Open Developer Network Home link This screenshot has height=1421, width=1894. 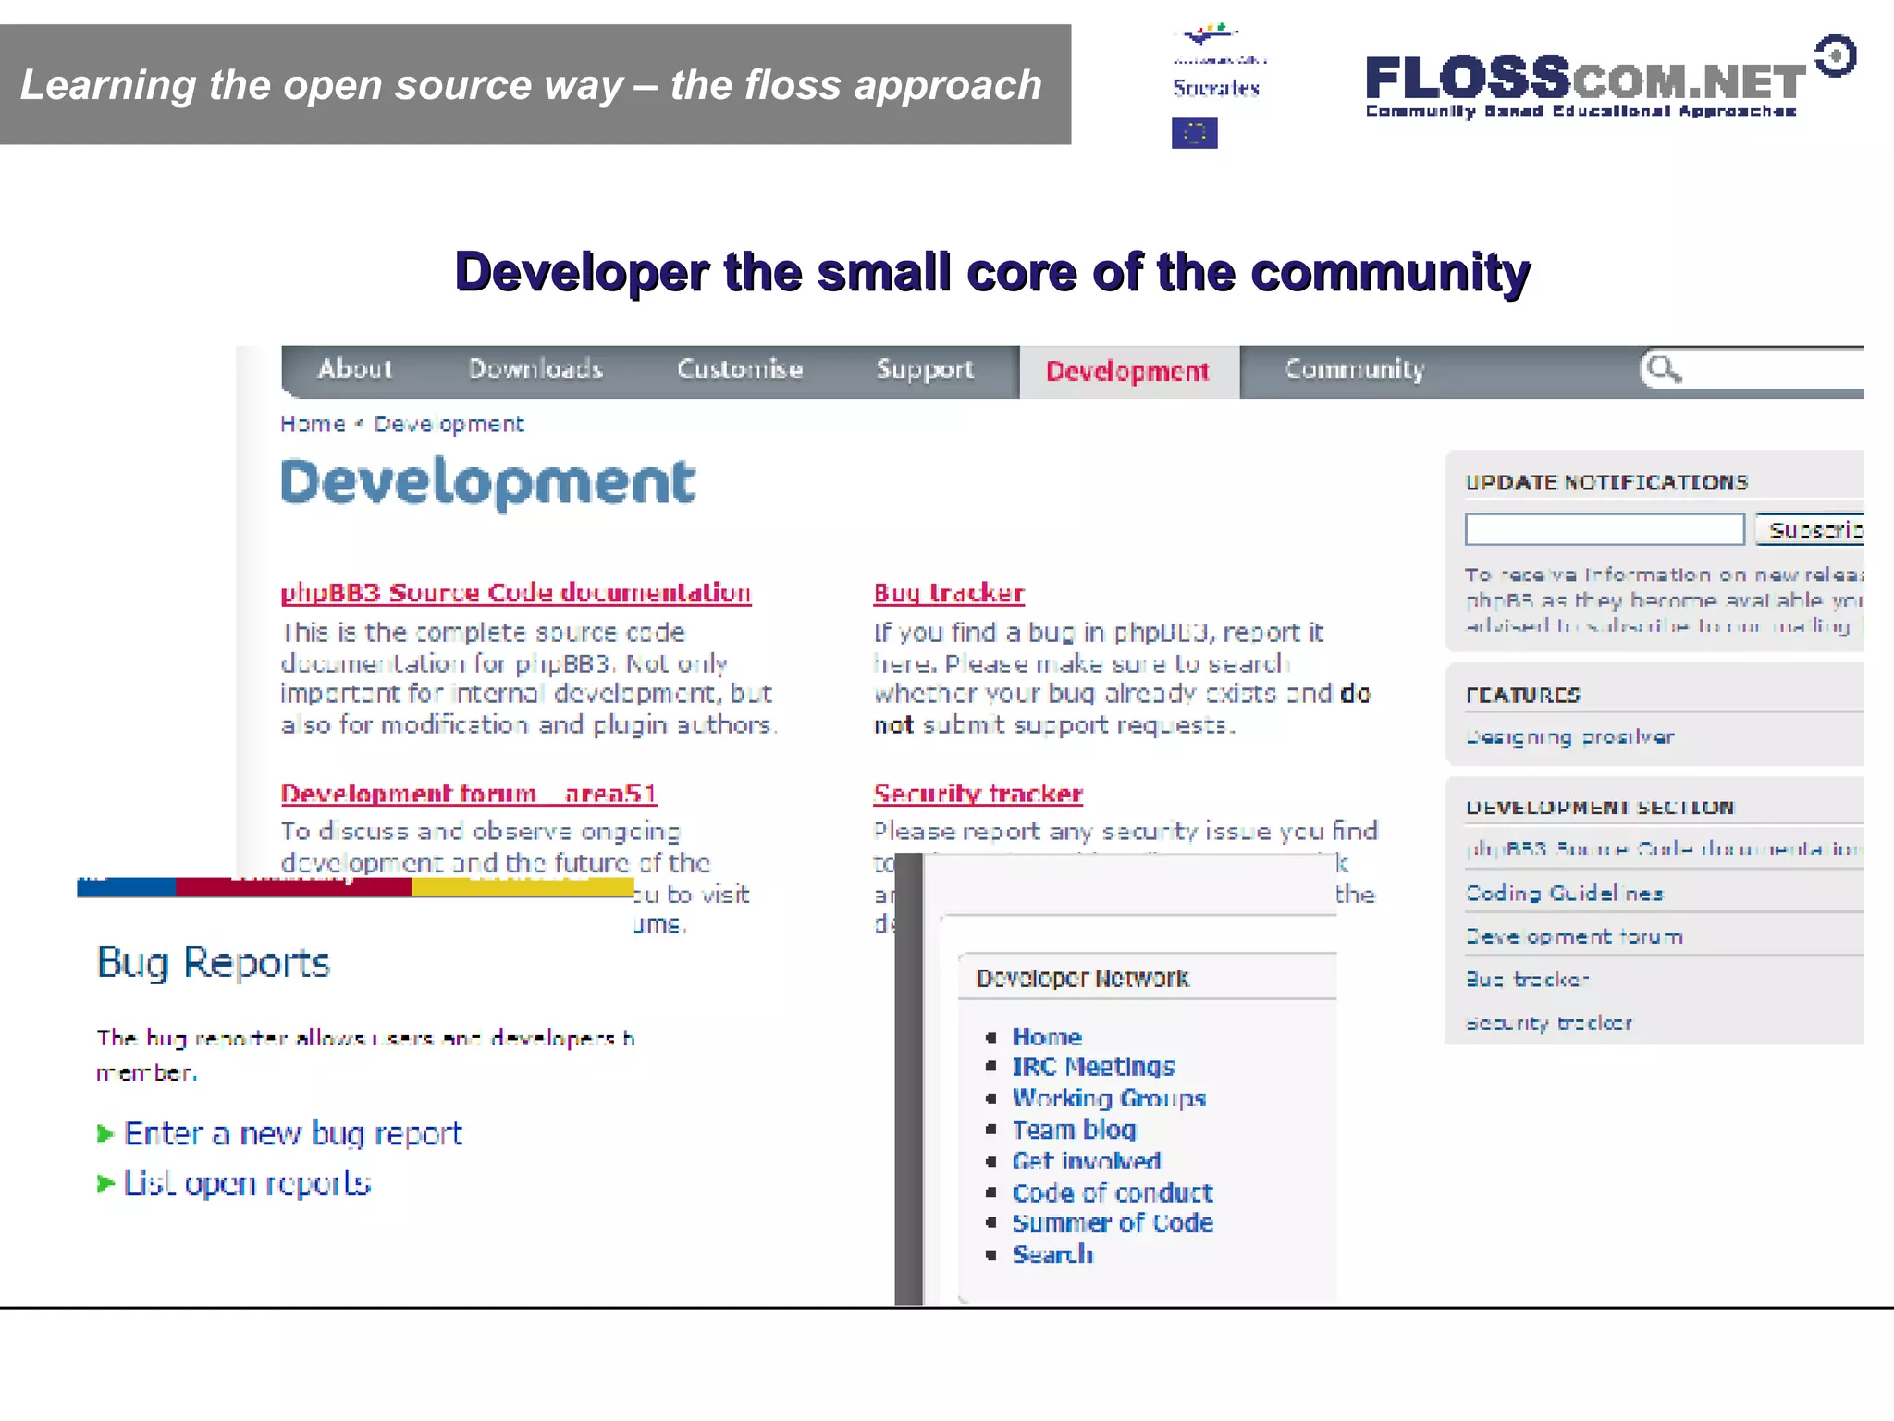pyautogui.click(x=1047, y=1037)
